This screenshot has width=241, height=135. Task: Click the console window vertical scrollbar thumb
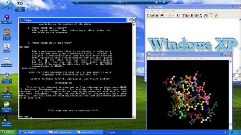pos(134,69)
